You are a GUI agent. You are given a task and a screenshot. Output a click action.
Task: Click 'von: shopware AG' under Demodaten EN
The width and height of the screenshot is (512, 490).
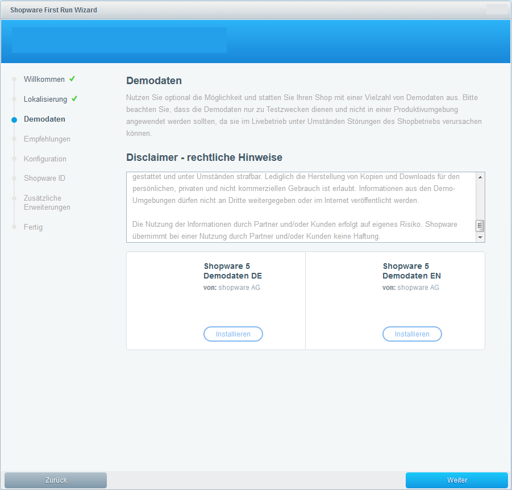coord(410,288)
